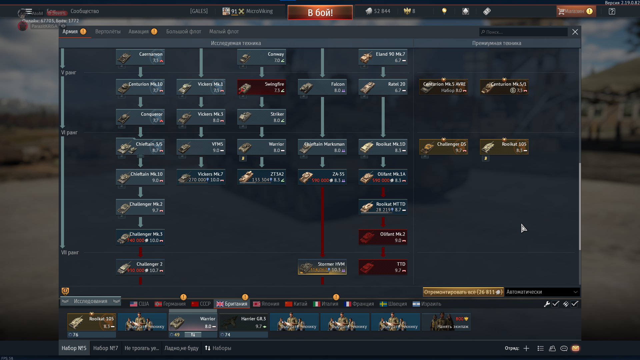Image resolution: width=640 pixels, height=360 pixels.
Task: Click Отремонтировать всё repair button
Action: pyautogui.click(x=463, y=292)
